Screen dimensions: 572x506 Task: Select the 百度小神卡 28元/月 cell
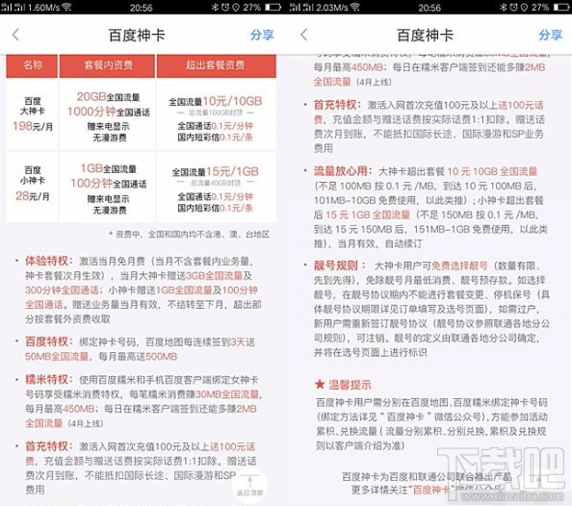point(32,186)
